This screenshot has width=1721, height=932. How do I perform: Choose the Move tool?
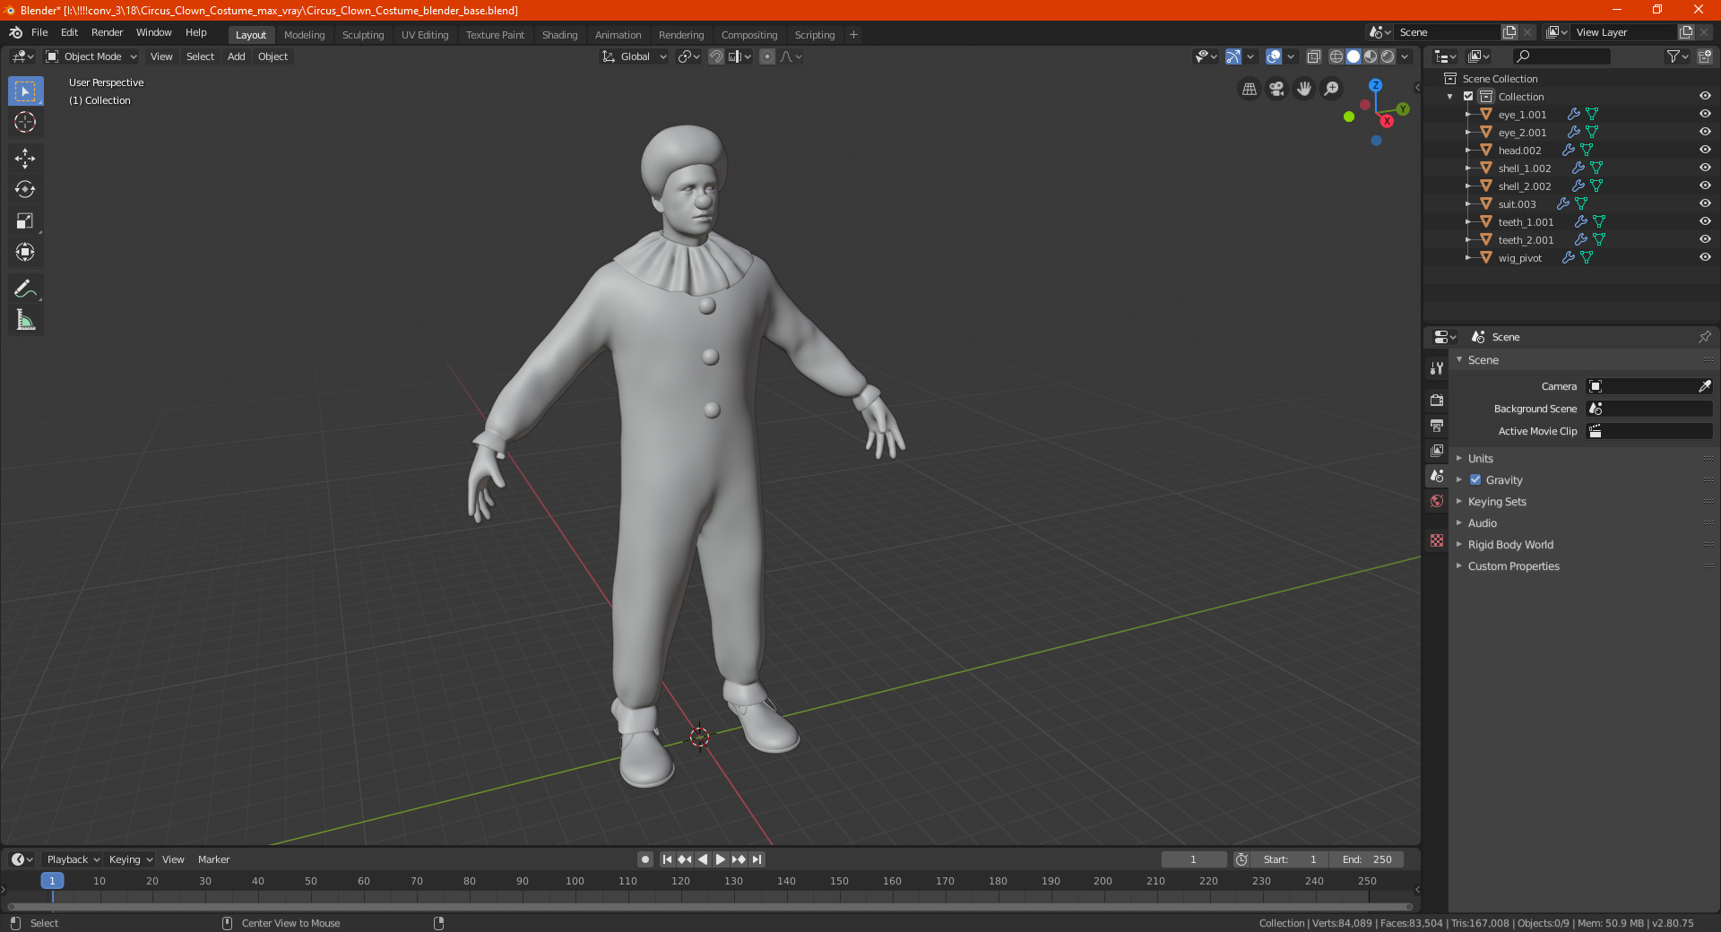click(x=25, y=159)
